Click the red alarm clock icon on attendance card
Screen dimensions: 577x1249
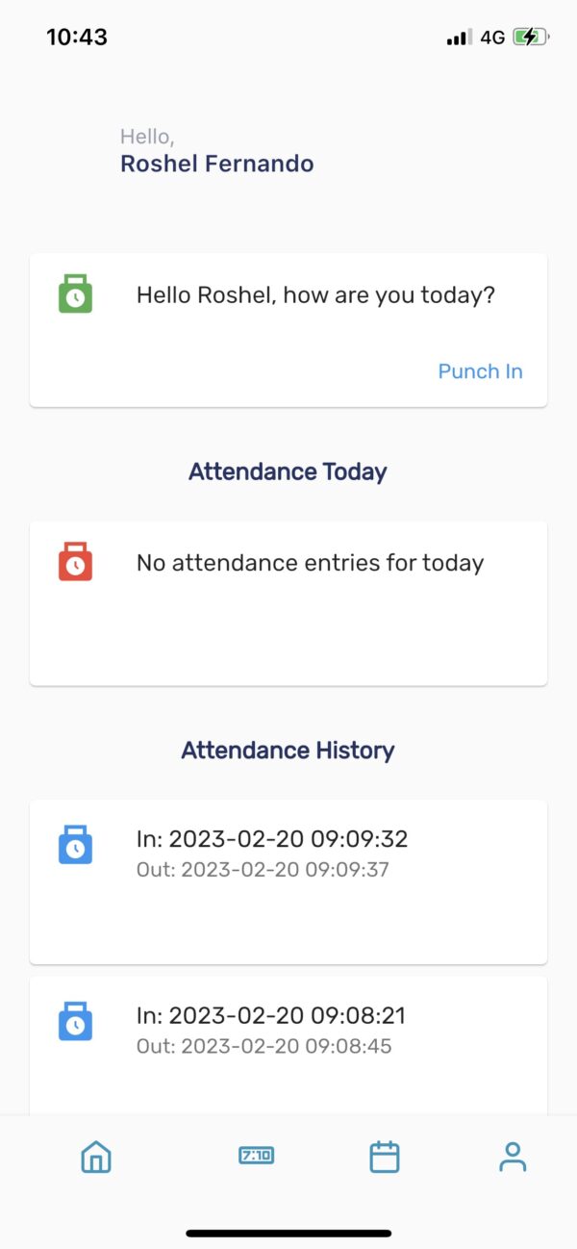pos(76,562)
